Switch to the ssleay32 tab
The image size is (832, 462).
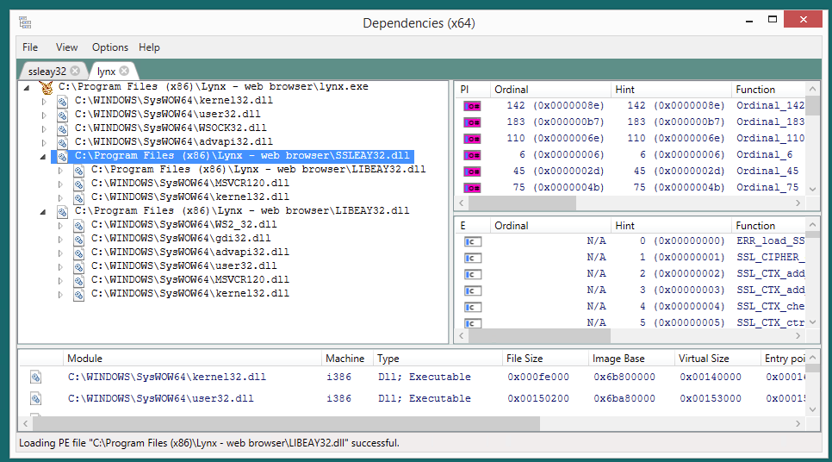[47, 71]
